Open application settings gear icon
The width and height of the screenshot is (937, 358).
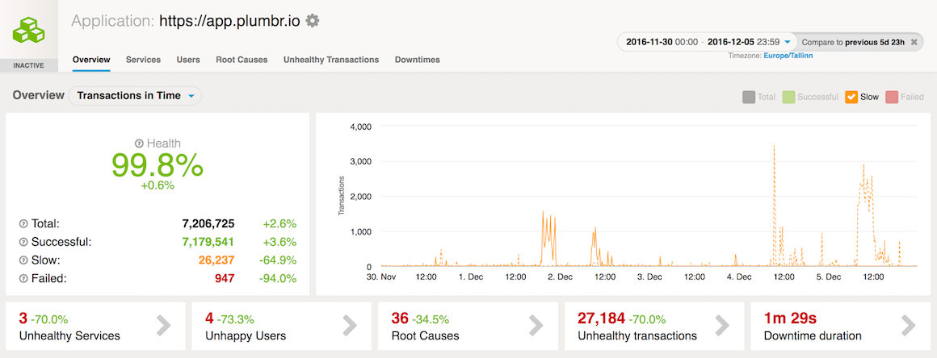313,21
